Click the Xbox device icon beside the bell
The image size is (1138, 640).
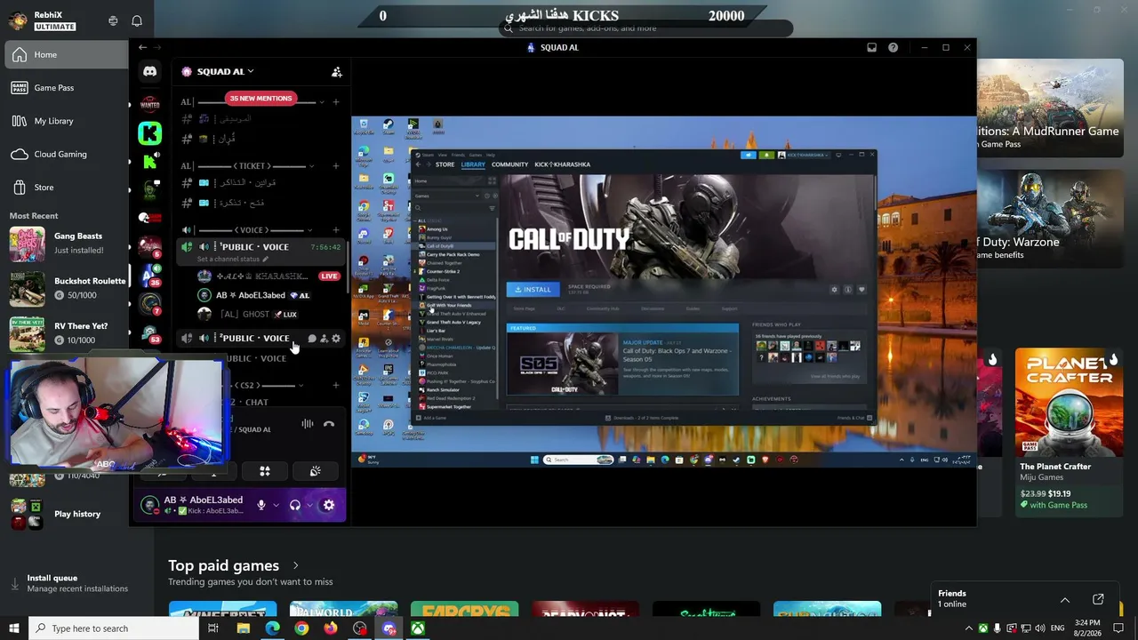113,20
